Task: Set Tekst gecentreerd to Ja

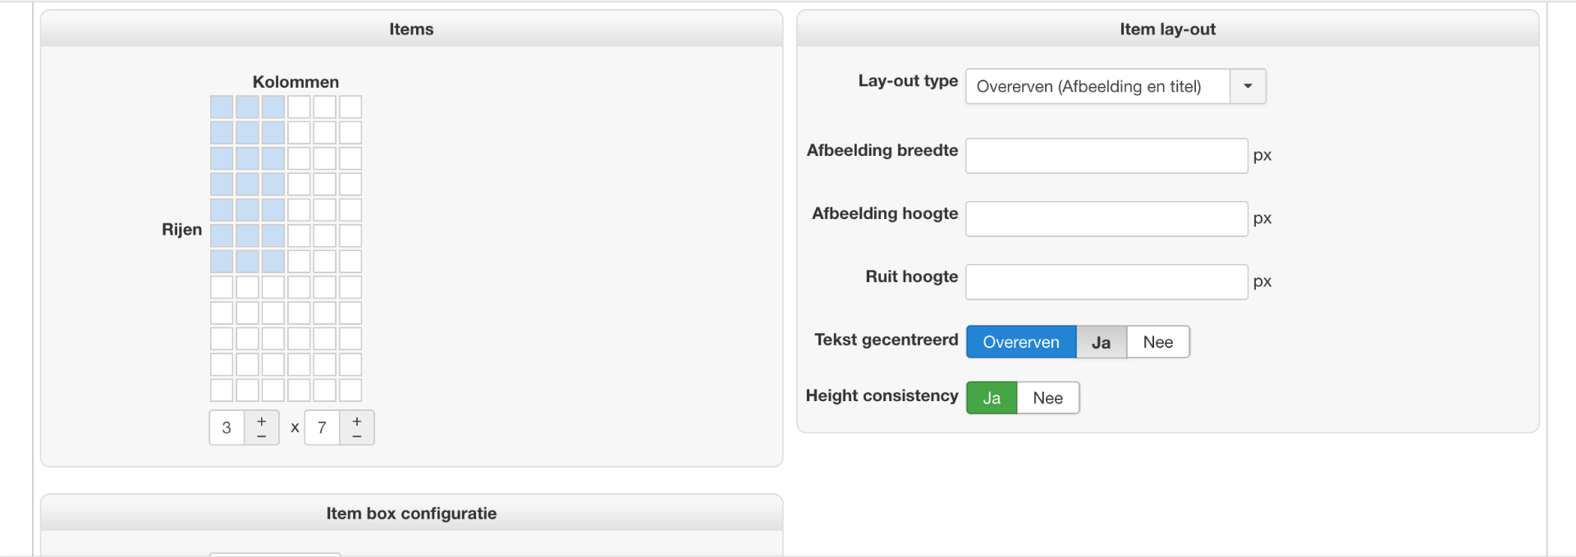Action: 1101,342
